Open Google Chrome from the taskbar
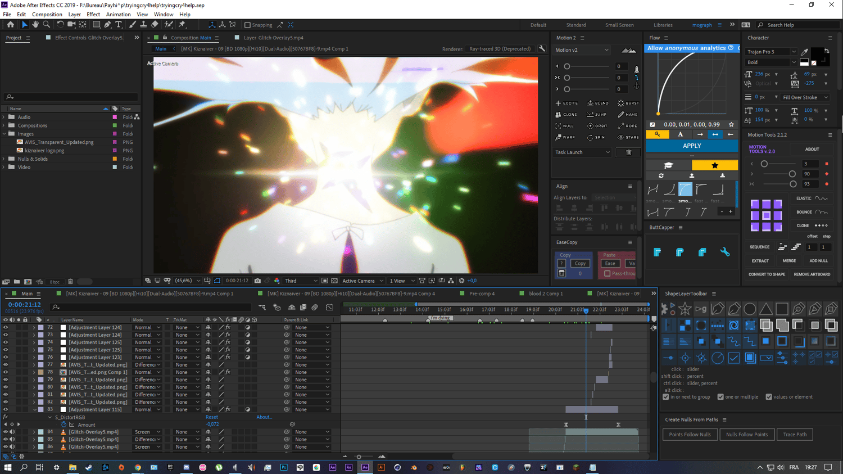 138,467
